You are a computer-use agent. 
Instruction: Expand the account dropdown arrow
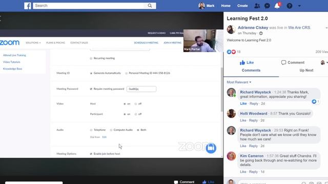tap(299, 6)
